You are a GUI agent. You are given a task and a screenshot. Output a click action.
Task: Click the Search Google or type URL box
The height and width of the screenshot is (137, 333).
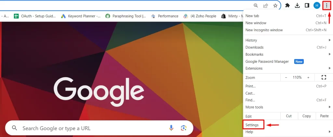pyautogui.click(x=99, y=128)
